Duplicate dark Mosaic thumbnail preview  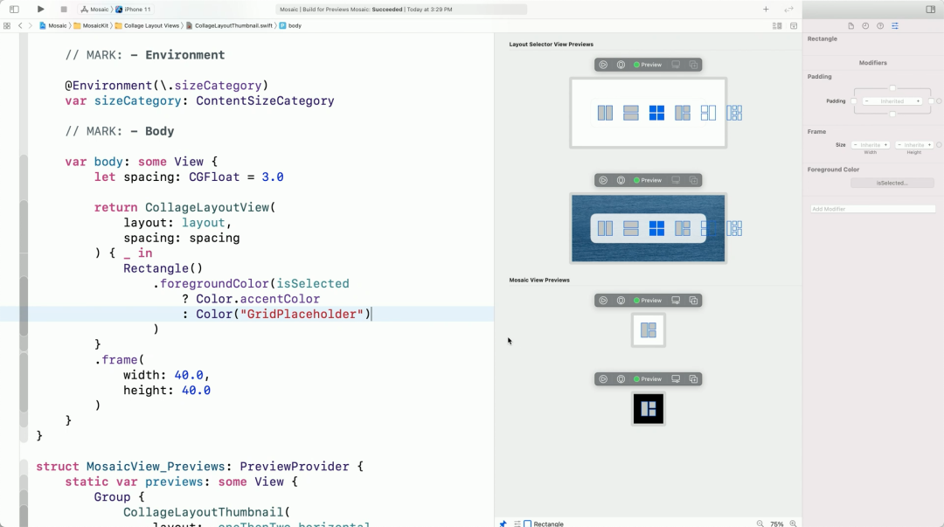(x=693, y=378)
